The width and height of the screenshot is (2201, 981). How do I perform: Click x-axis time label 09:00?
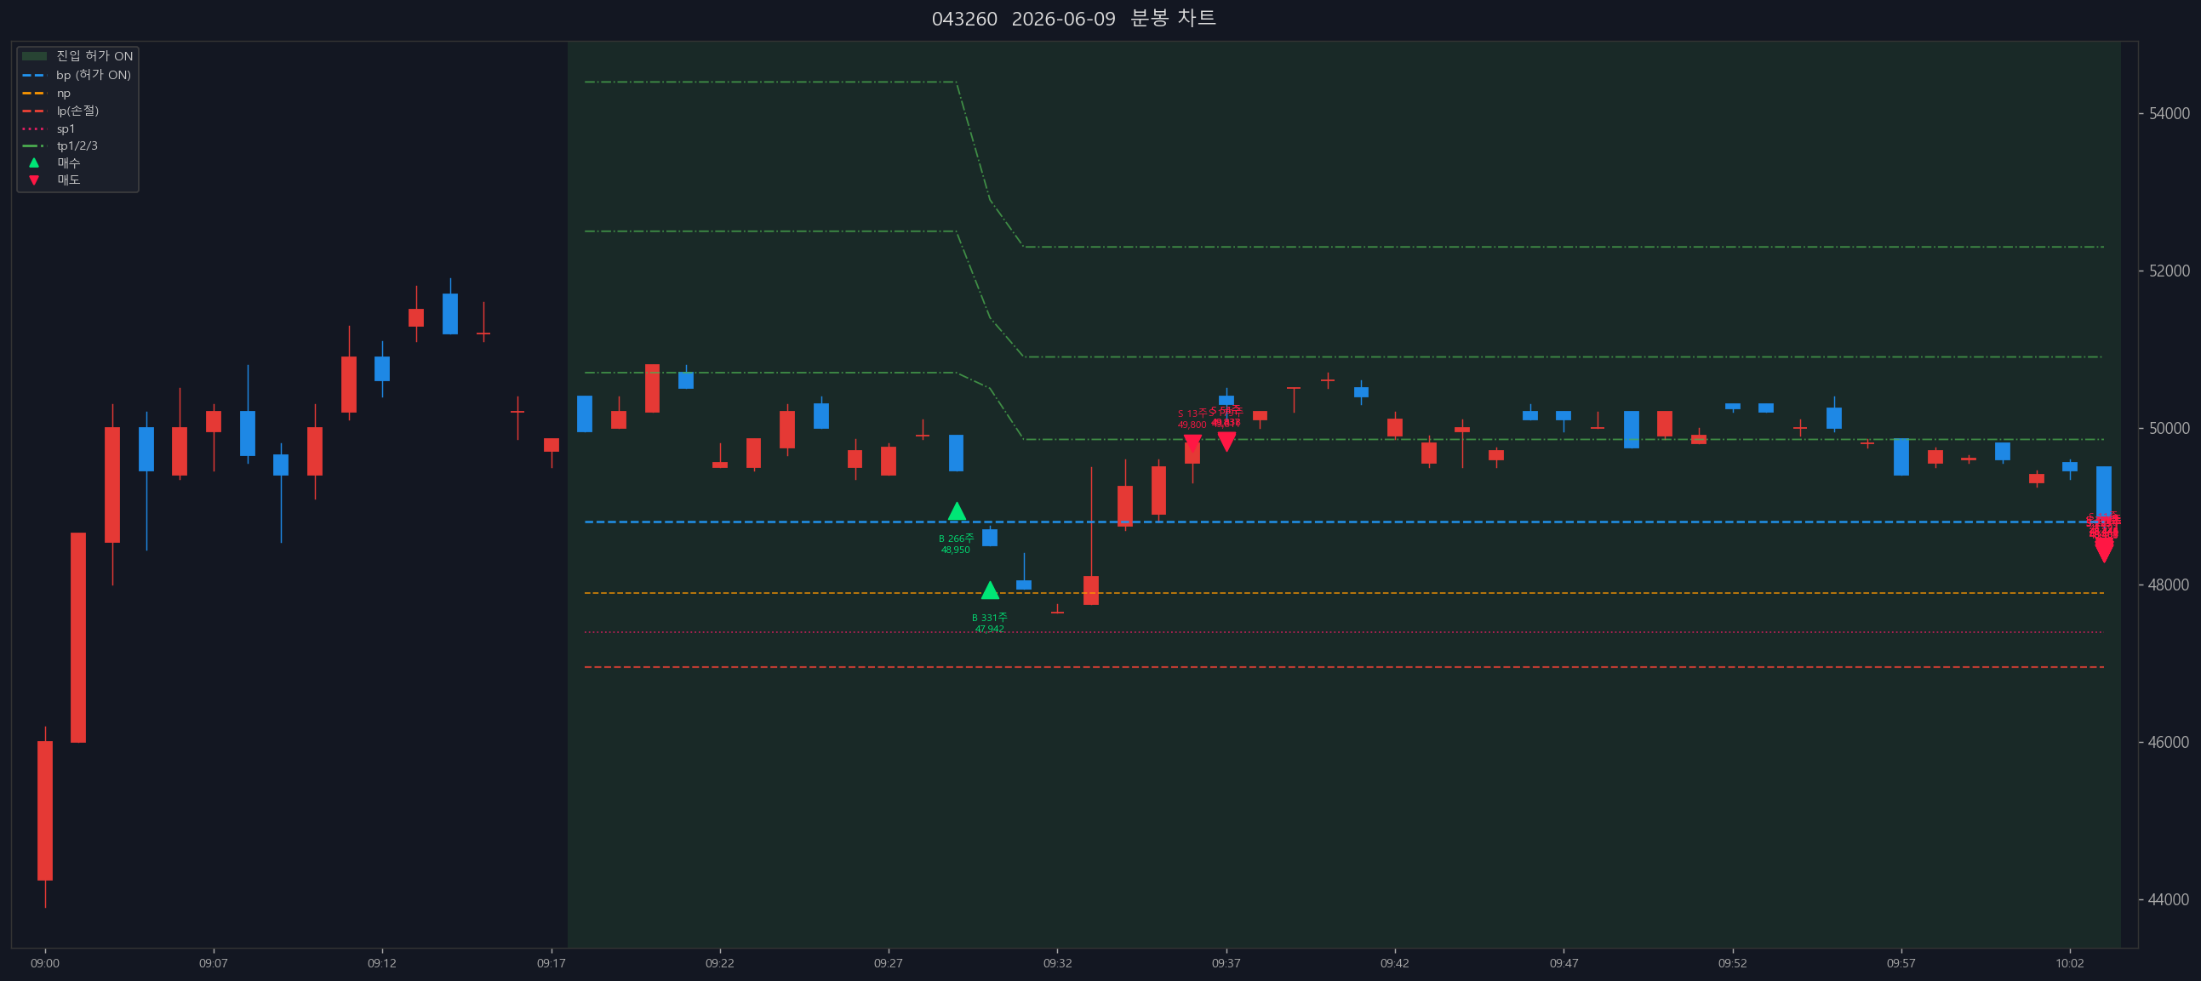click(45, 963)
